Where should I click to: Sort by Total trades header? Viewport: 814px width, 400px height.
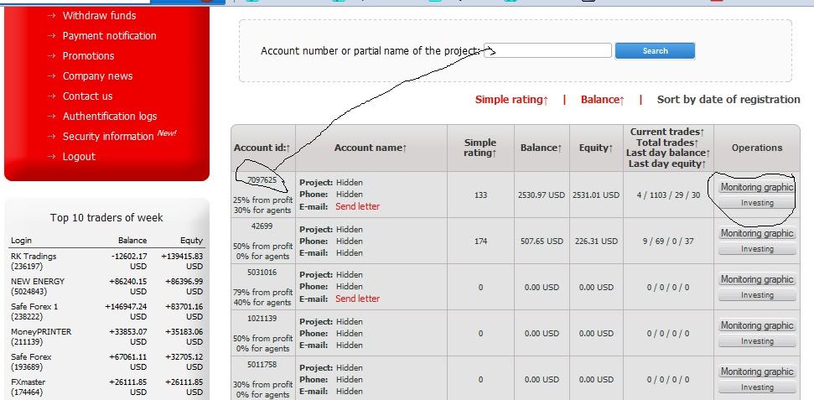click(x=667, y=143)
